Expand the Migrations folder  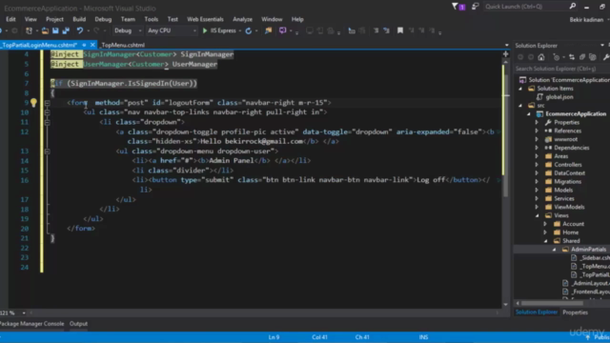pos(537,182)
